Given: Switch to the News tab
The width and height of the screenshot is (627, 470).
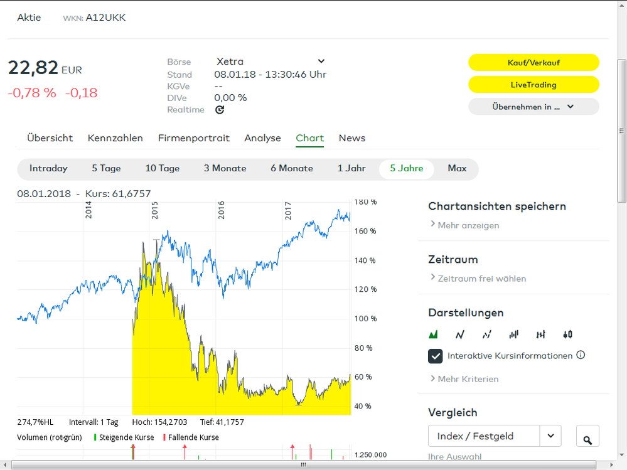Looking at the screenshot, I should point(351,138).
